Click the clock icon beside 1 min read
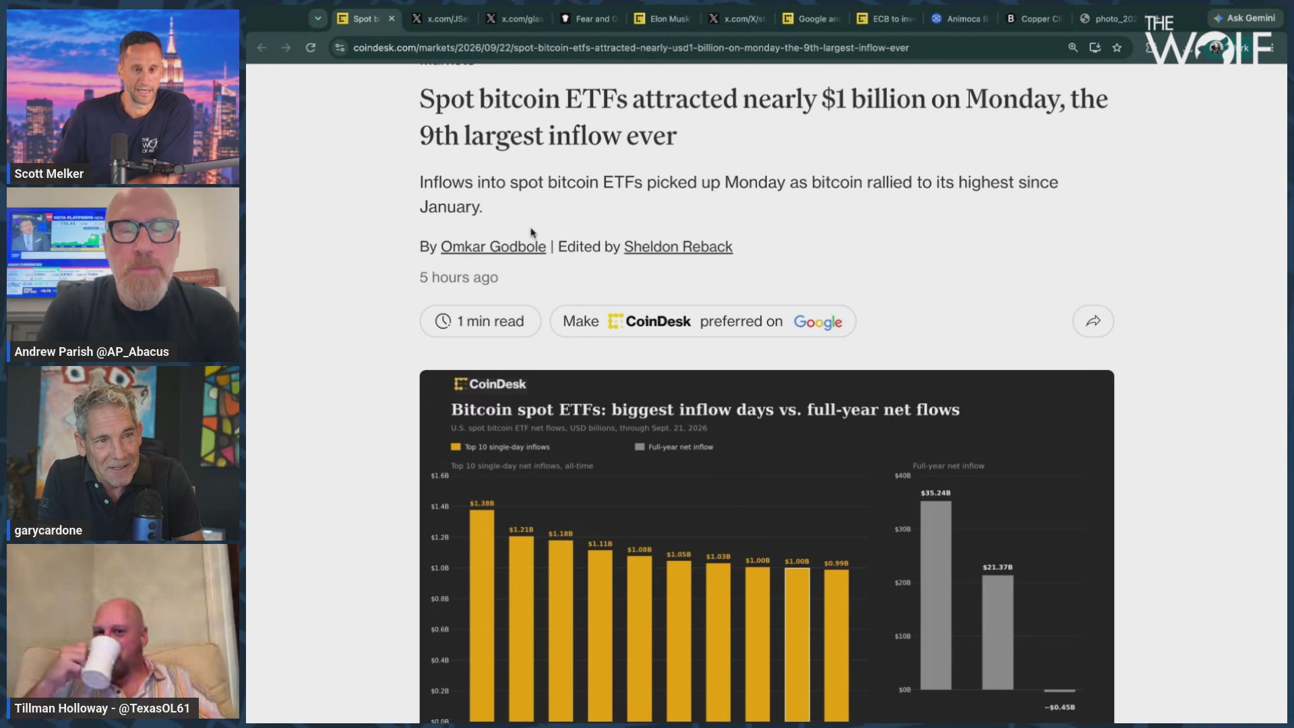 click(x=443, y=322)
